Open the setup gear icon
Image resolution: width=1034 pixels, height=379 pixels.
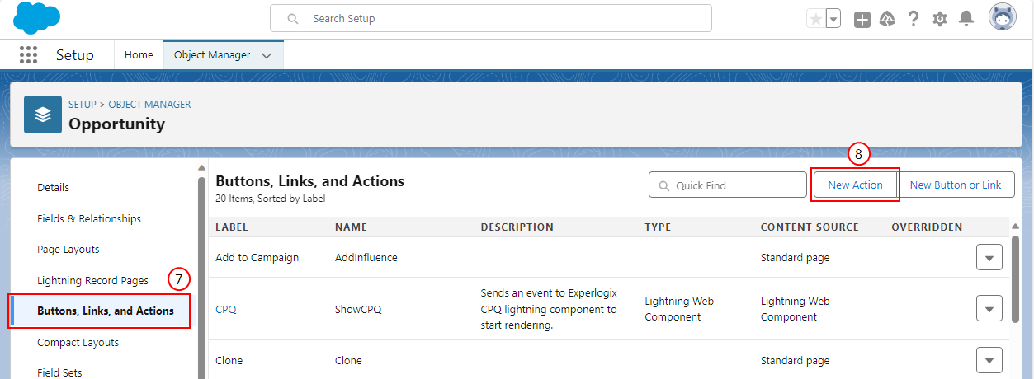[940, 19]
